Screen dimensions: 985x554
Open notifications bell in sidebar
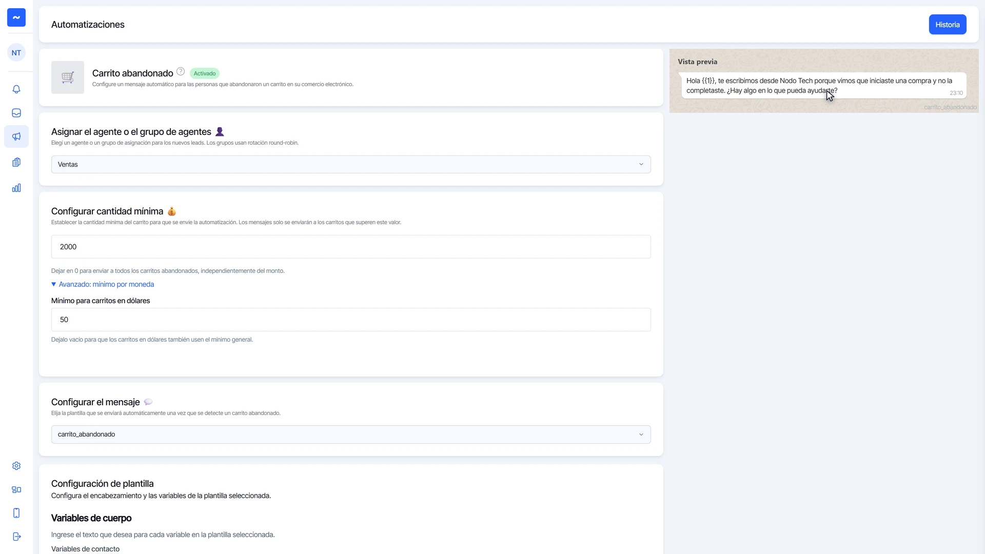click(x=16, y=89)
